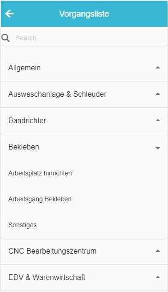This screenshot has width=168, height=292.
Task: Click the Bandrichter category label
Action: 27,120
